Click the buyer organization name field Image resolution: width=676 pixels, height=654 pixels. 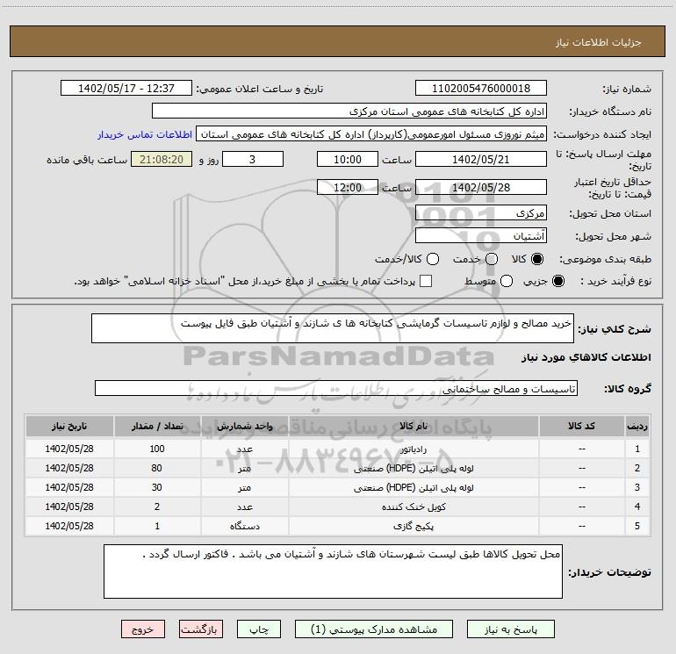349,111
